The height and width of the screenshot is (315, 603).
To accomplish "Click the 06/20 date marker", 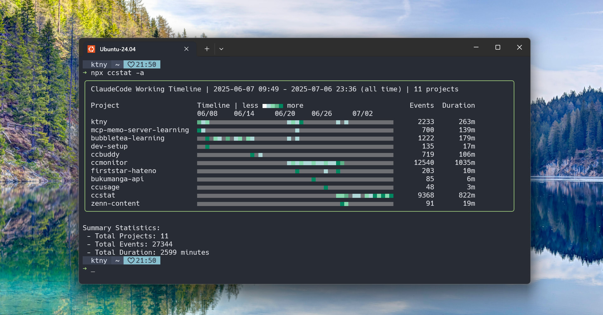I will click(x=285, y=114).
